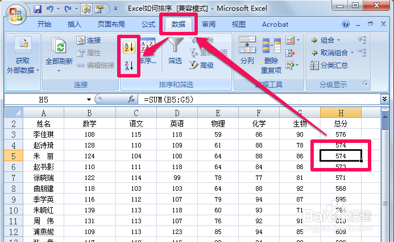Image resolution: width=394 pixels, height=242 pixels.
Task: Expand the 组合 dropdown arrow
Action: (x=338, y=40)
